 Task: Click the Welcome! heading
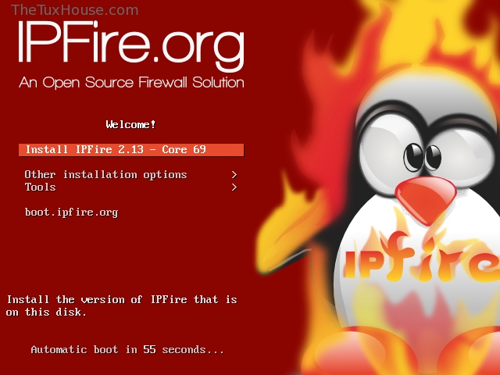[x=131, y=124]
